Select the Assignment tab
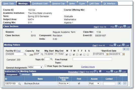The height and width of the screenshot is (90, 135). 12,74
